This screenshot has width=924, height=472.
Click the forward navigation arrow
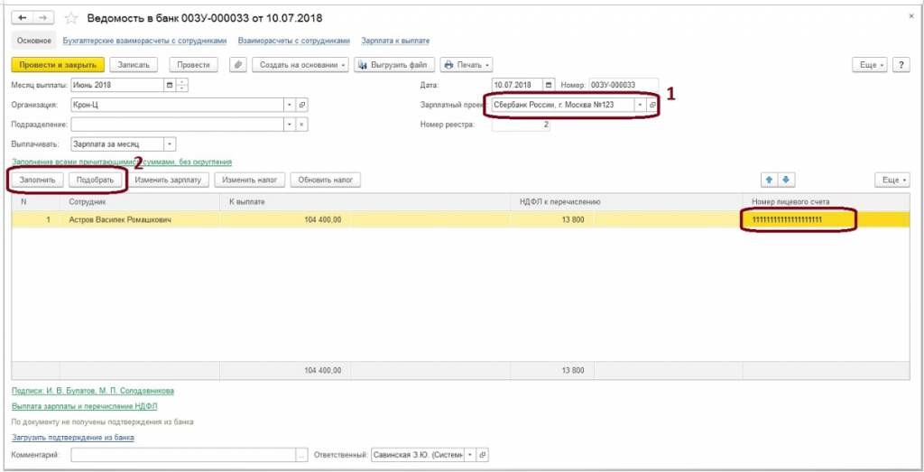(x=42, y=18)
